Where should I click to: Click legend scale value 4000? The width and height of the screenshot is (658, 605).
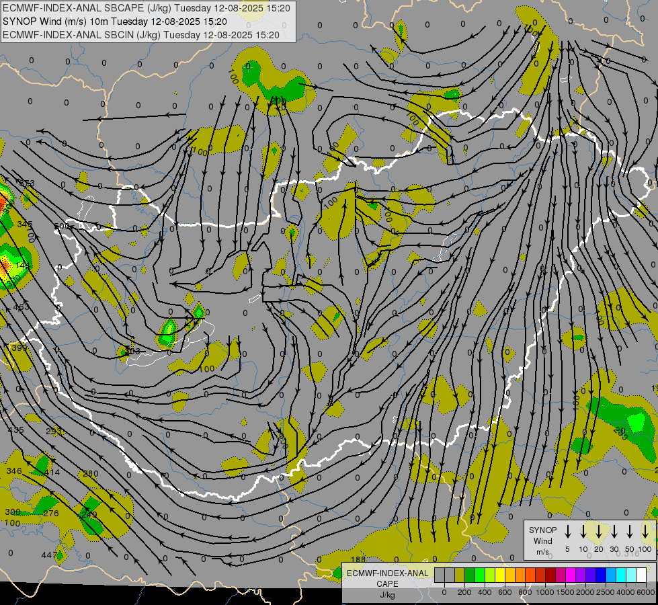point(626,592)
